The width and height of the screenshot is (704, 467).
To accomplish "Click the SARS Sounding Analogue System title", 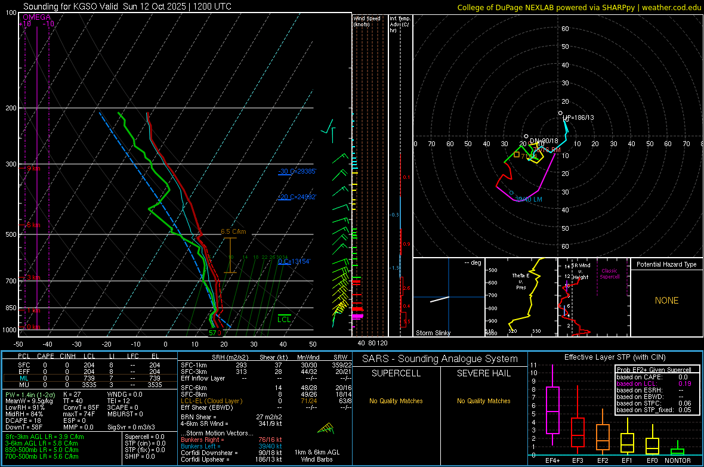I will pos(440,359).
